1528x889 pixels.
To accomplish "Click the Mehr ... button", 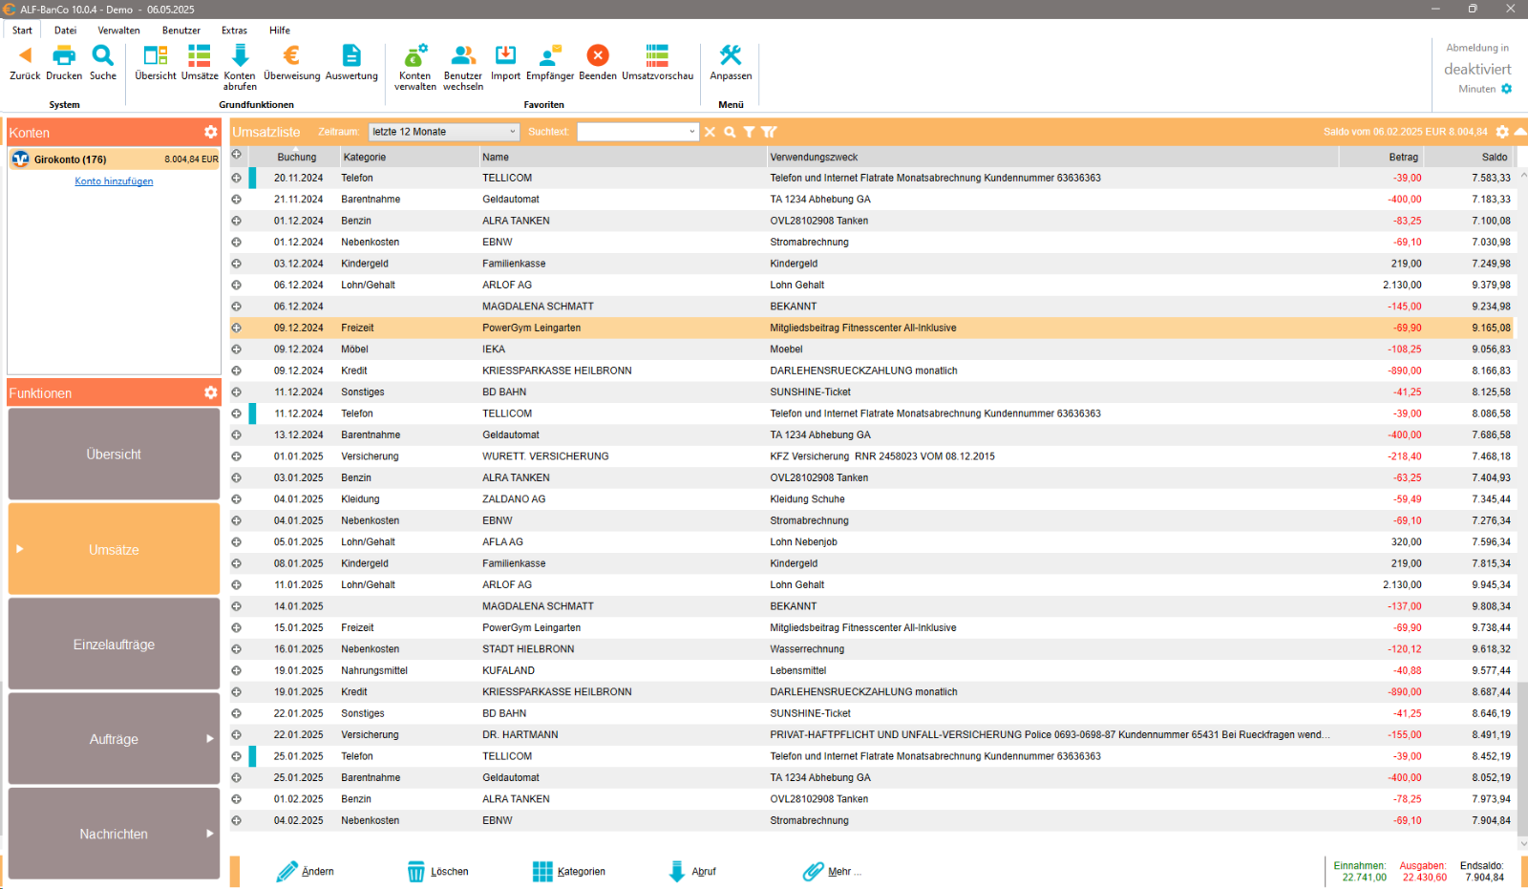I will click(x=832, y=871).
